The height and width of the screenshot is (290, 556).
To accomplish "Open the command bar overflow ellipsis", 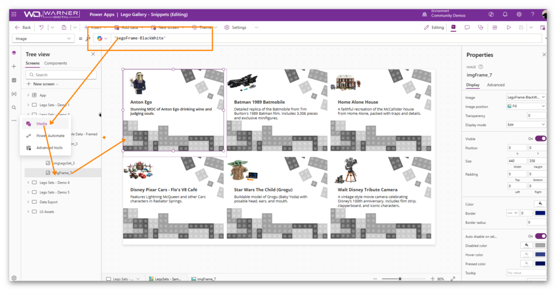I will [x=256, y=27].
